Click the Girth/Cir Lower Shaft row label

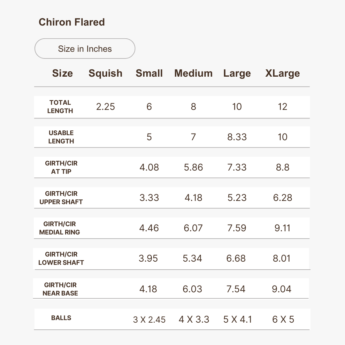[x=61, y=258]
